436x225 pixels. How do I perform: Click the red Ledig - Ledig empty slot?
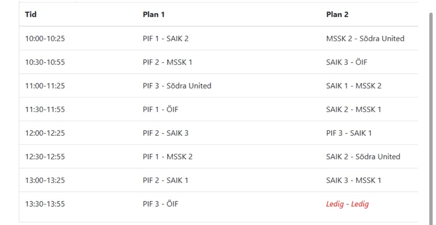[x=347, y=204]
